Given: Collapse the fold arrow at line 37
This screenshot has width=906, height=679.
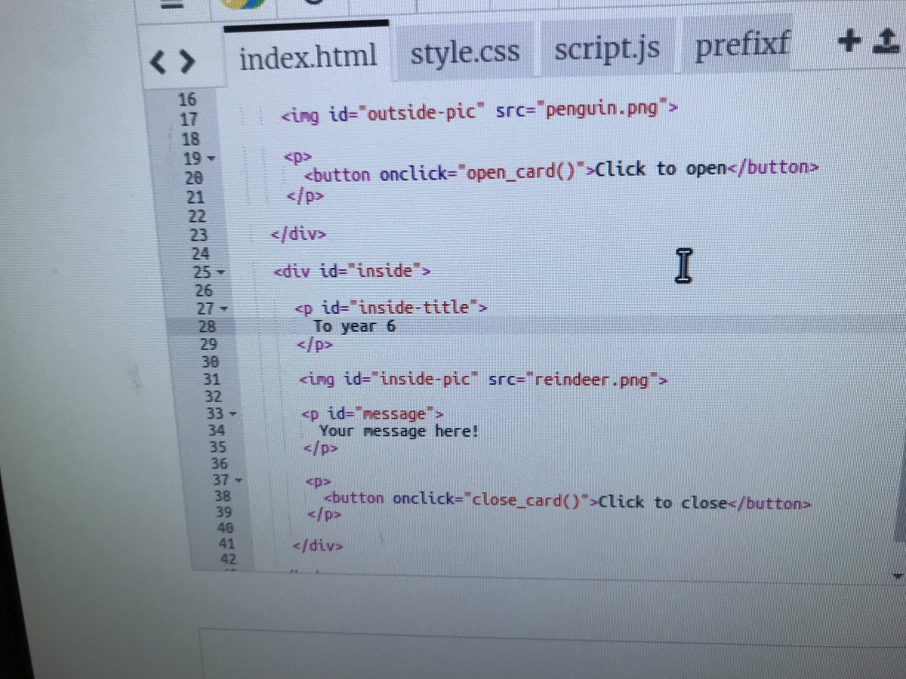Looking at the screenshot, I should (239, 480).
